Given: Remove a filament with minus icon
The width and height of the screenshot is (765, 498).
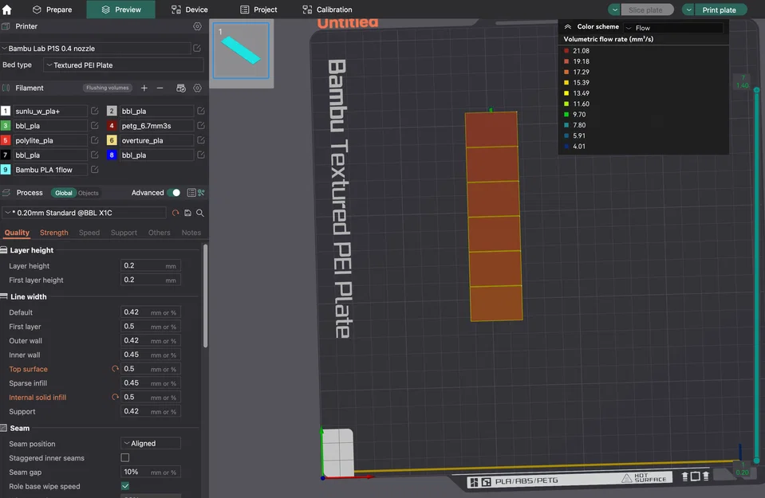Looking at the screenshot, I should (x=160, y=88).
